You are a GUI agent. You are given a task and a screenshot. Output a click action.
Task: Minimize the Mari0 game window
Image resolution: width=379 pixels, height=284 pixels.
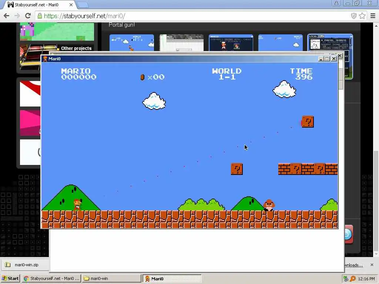pos(321,59)
